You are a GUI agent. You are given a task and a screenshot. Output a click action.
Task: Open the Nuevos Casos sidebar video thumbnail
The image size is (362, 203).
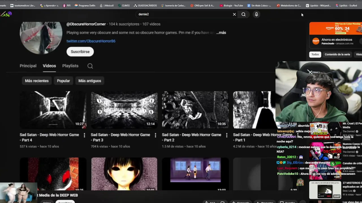(325, 151)
